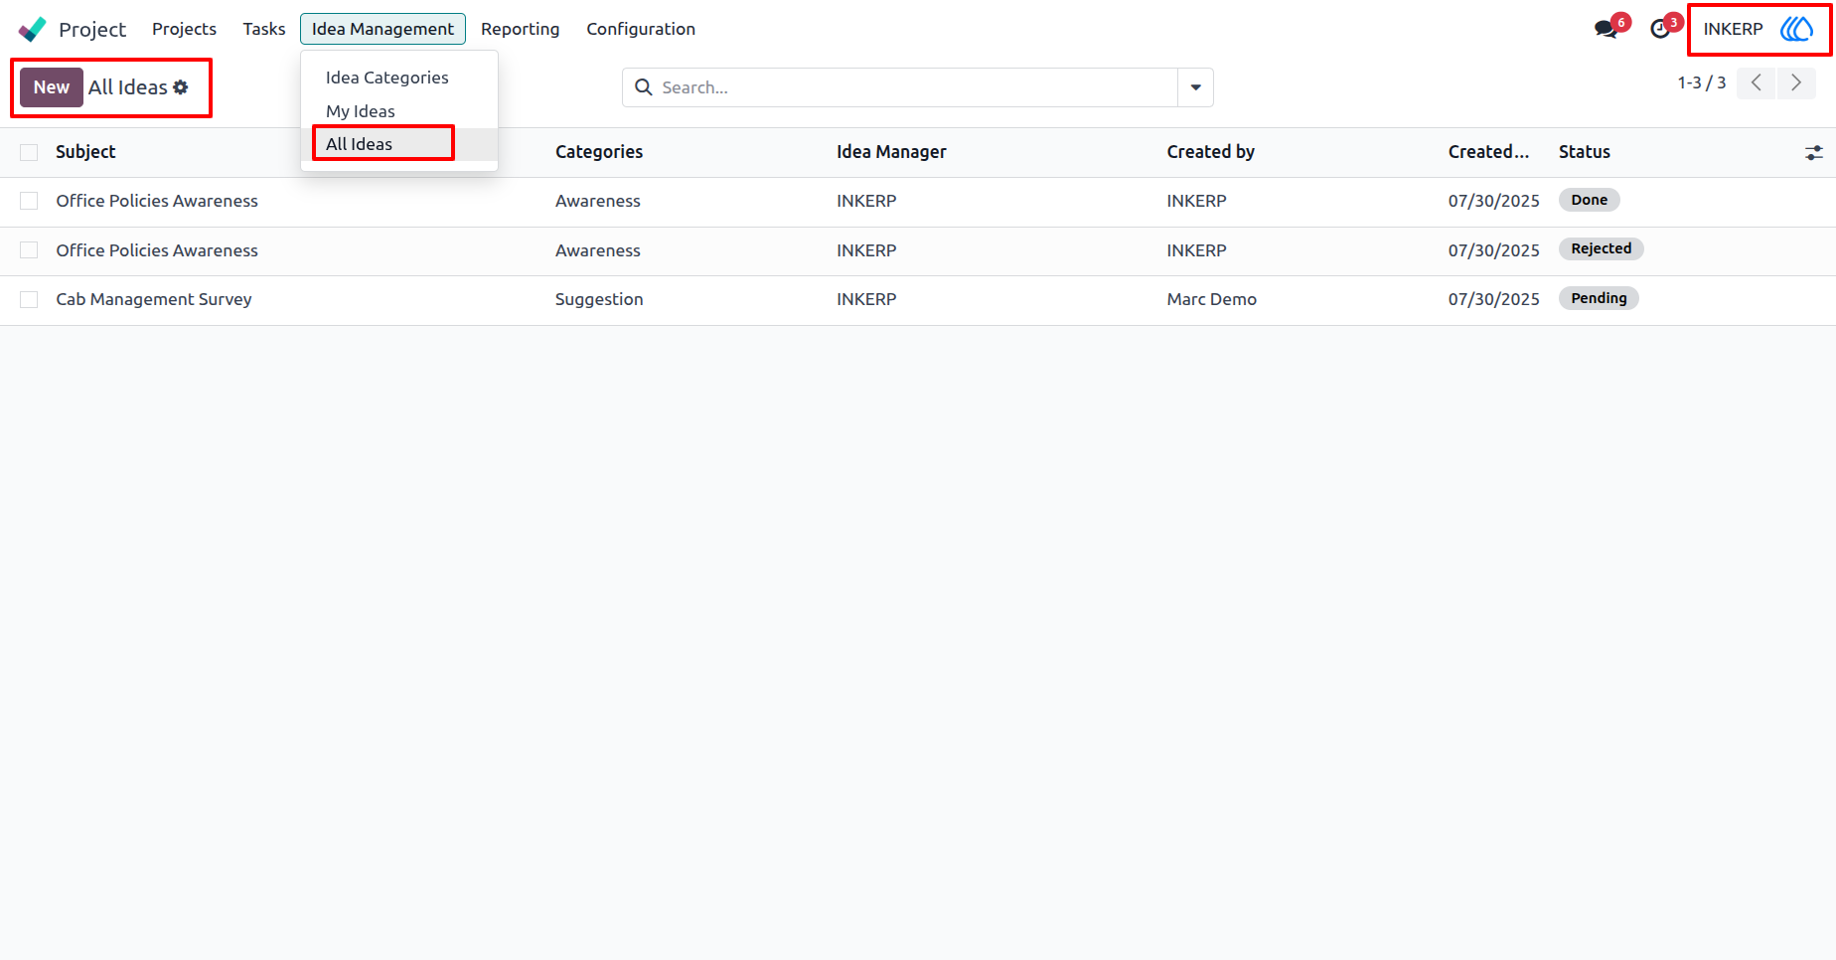This screenshot has width=1836, height=960.
Task: Select the Done Office Policies Awareness row checkbox
Action: [x=29, y=201]
